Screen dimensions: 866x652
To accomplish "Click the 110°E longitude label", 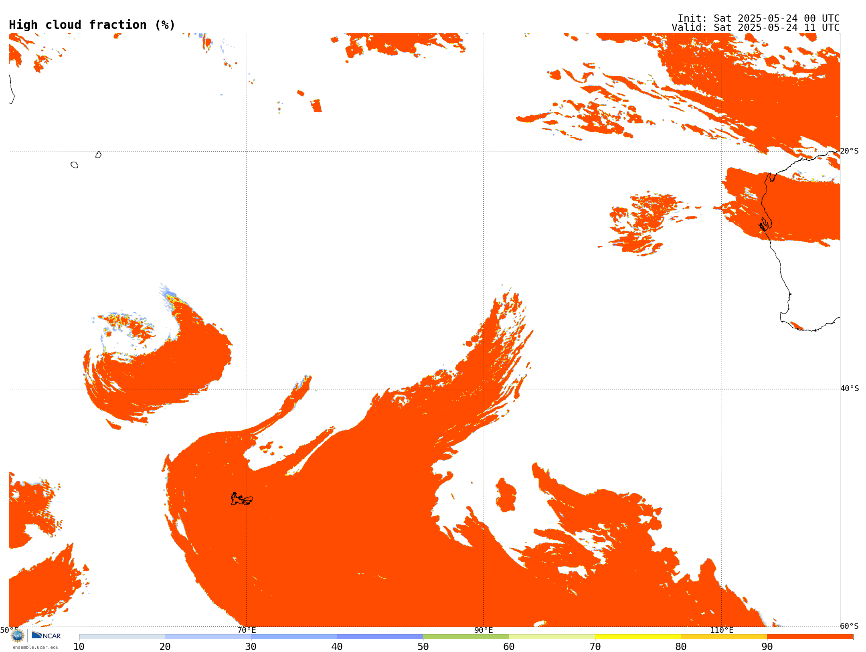I will tap(722, 630).
